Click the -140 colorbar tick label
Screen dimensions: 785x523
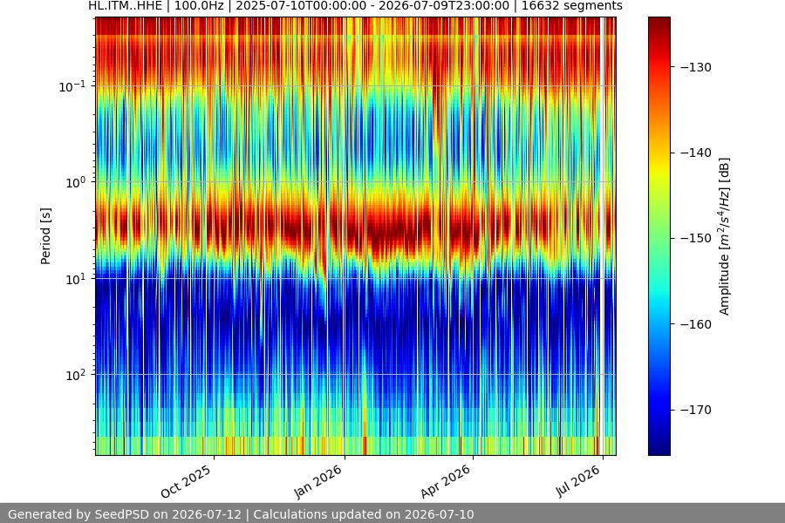click(695, 153)
